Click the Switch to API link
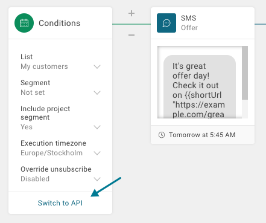 [60, 203]
